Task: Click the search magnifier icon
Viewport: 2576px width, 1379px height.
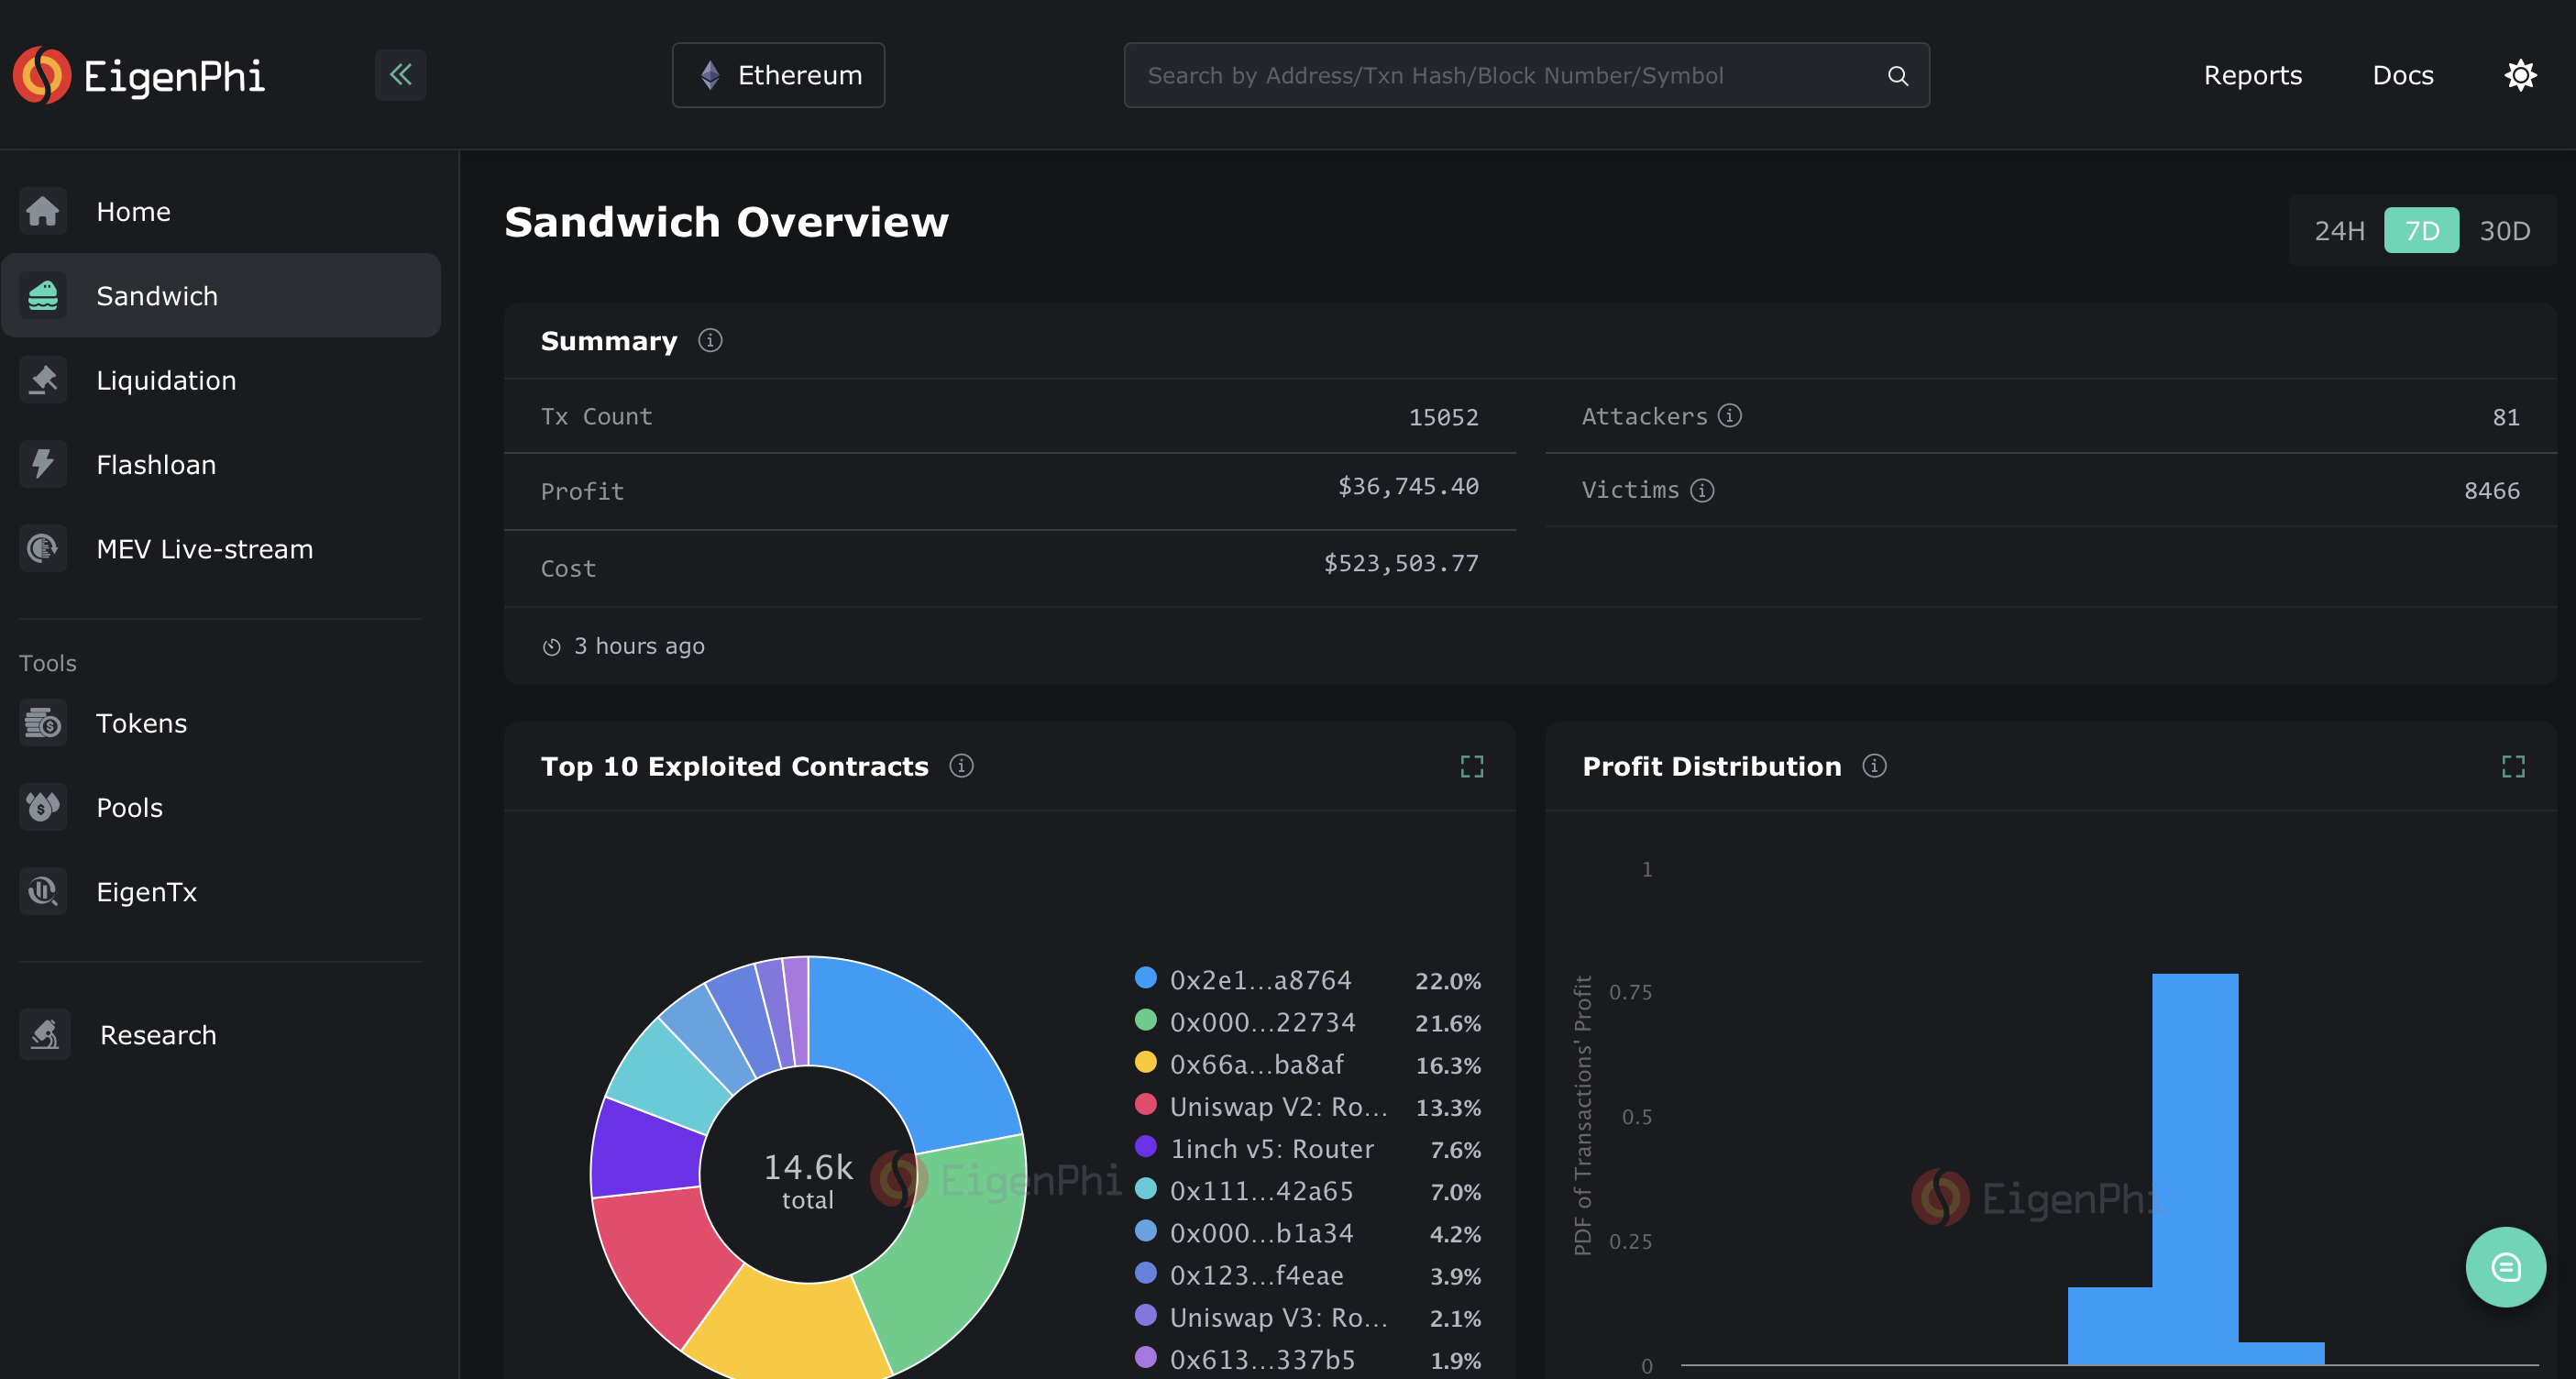Action: point(1897,76)
